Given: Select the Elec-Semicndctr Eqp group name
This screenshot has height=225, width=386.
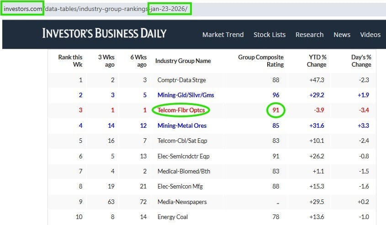Looking at the screenshot, I should click(183, 156).
